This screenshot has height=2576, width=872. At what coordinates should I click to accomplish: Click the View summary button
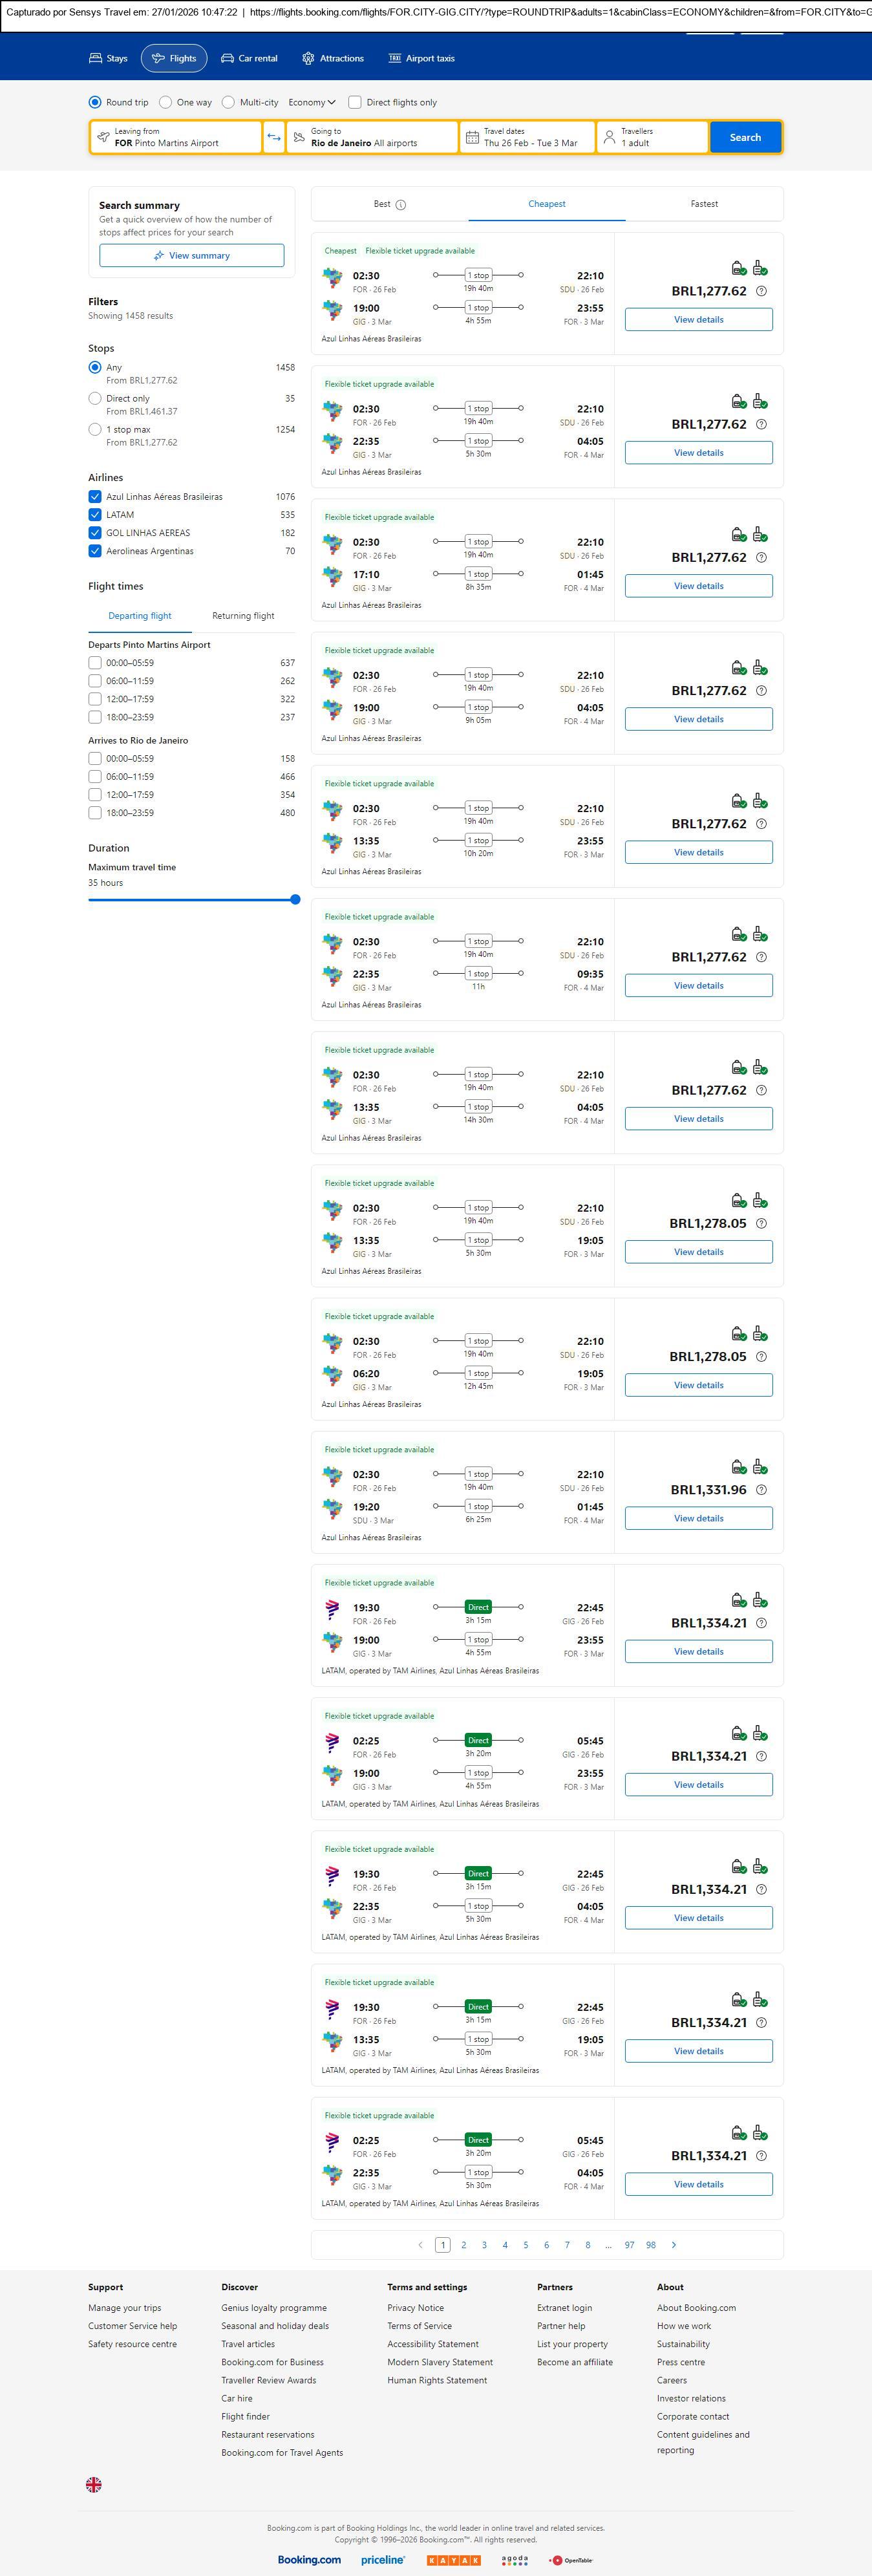(x=191, y=256)
